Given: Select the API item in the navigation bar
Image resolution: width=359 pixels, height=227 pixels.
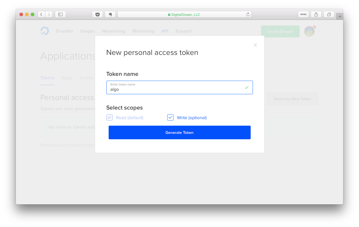Looking at the screenshot, I should pyautogui.click(x=165, y=31).
